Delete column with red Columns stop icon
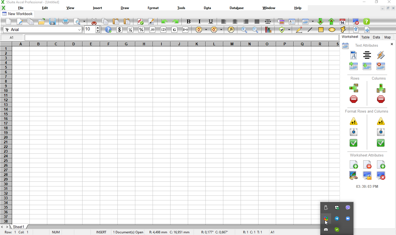Screen dimensions: 396x235 click(381, 99)
